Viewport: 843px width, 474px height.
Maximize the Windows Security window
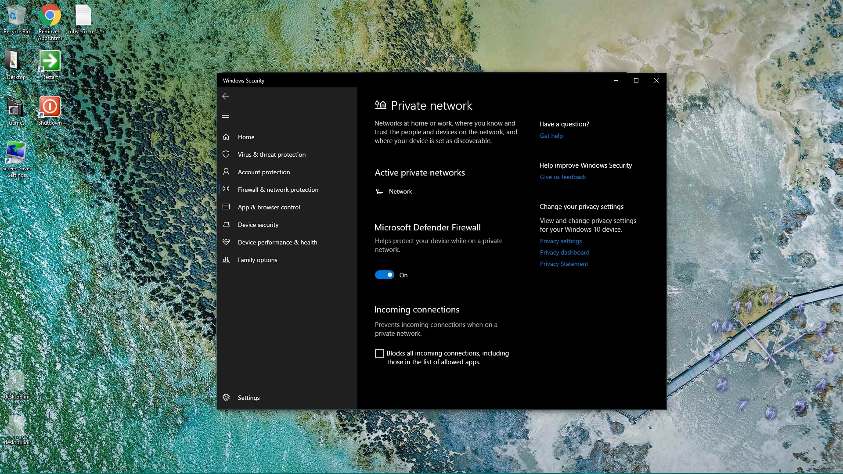(x=636, y=80)
